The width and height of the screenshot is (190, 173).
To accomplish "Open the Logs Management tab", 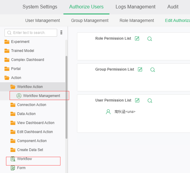I will [135, 7].
